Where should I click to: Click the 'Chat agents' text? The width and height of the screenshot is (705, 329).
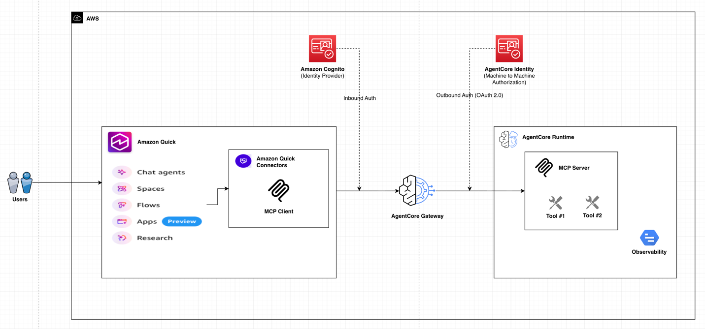pyautogui.click(x=161, y=172)
